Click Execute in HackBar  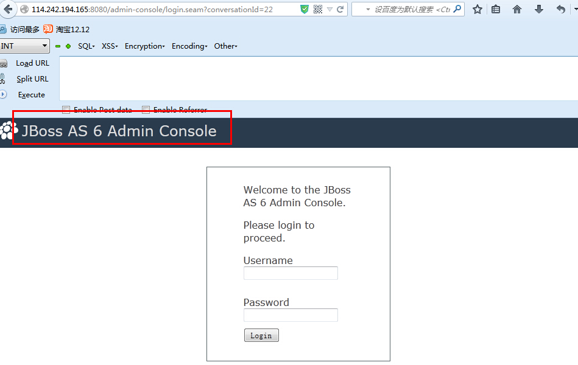point(31,95)
